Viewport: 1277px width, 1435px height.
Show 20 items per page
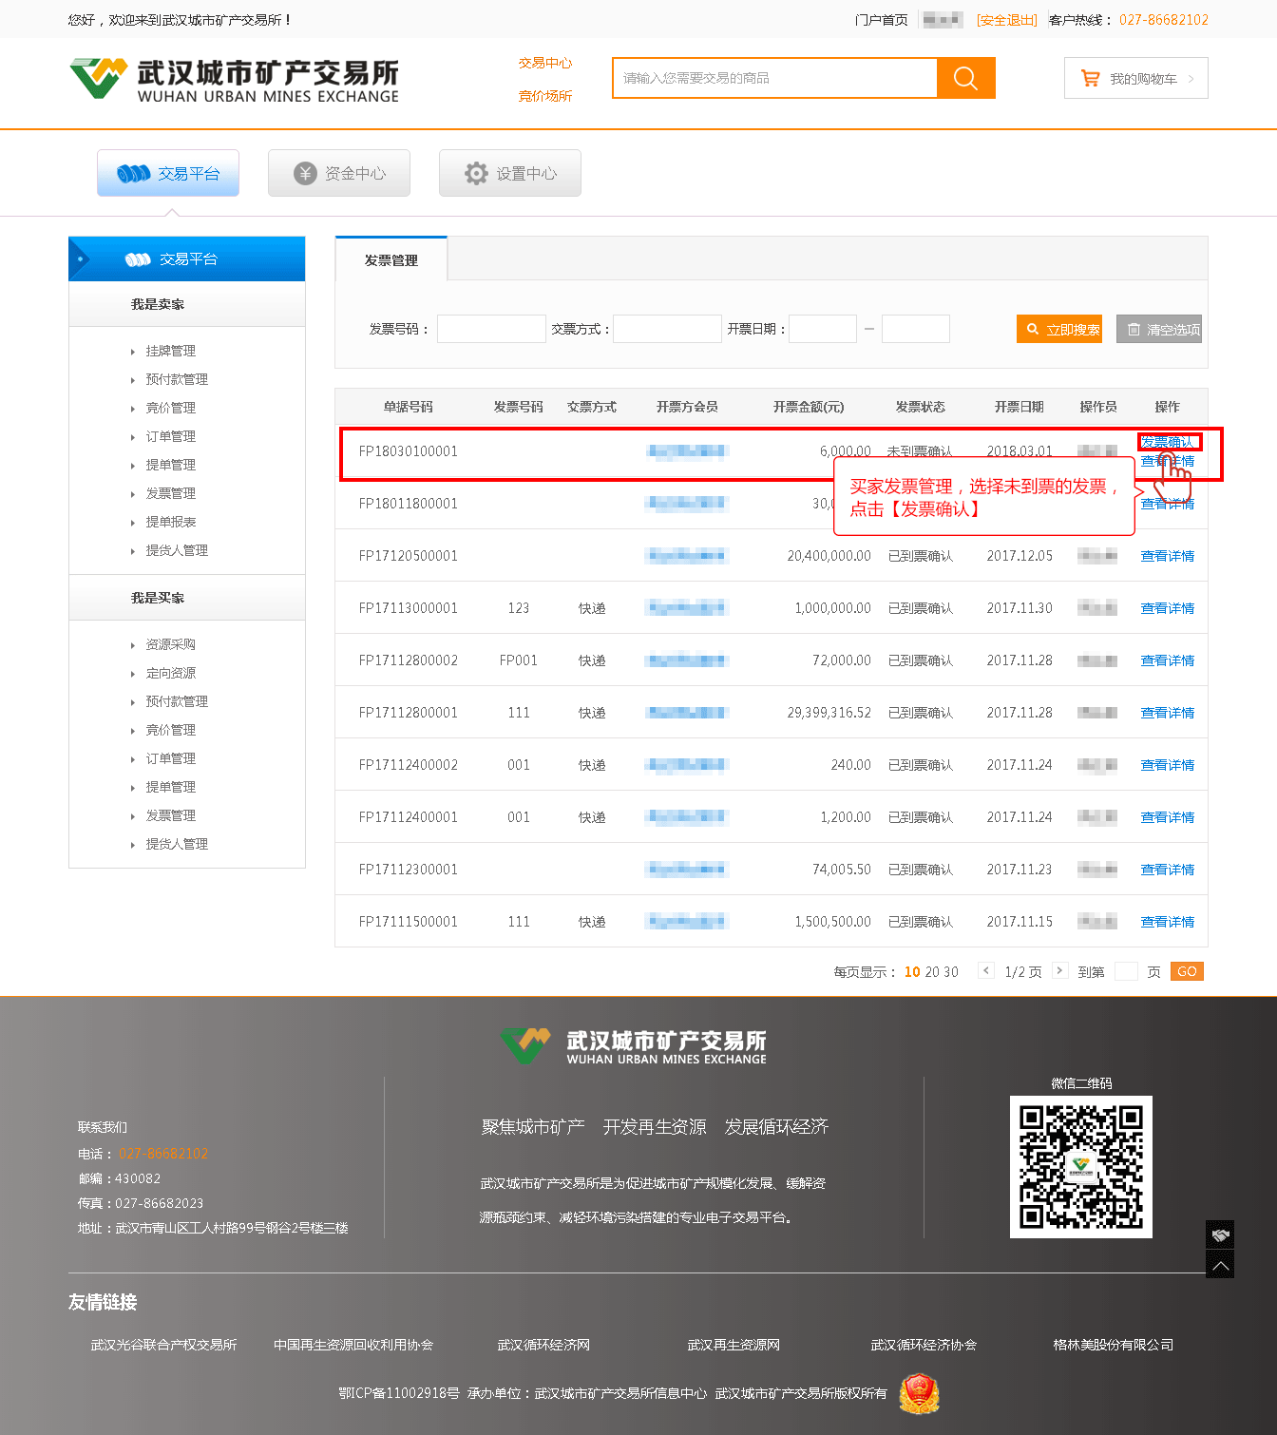(931, 972)
